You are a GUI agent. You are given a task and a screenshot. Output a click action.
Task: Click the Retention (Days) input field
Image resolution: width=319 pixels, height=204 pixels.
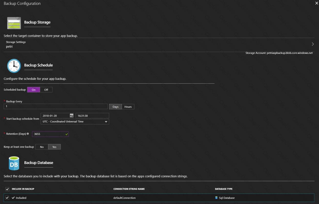[x=49, y=134]
